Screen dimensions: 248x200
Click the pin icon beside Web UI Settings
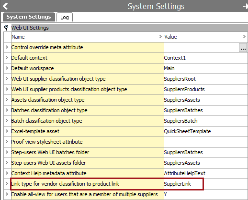coord(6,28)
